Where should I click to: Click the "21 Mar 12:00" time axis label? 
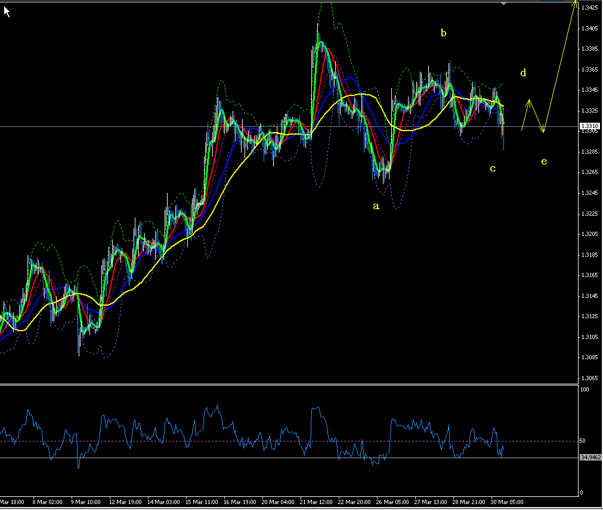(x=317, y=502)
